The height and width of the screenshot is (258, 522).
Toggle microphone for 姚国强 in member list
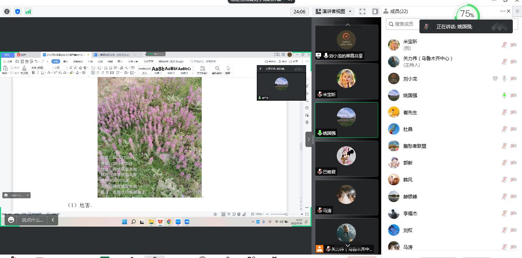point(504,95)
